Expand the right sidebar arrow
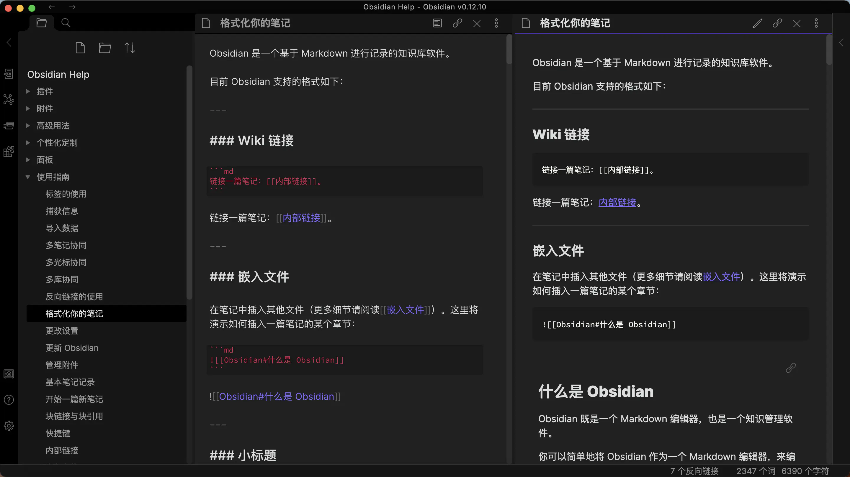The height and width of the screenshot is (477, 850). [x=841, y=42]
